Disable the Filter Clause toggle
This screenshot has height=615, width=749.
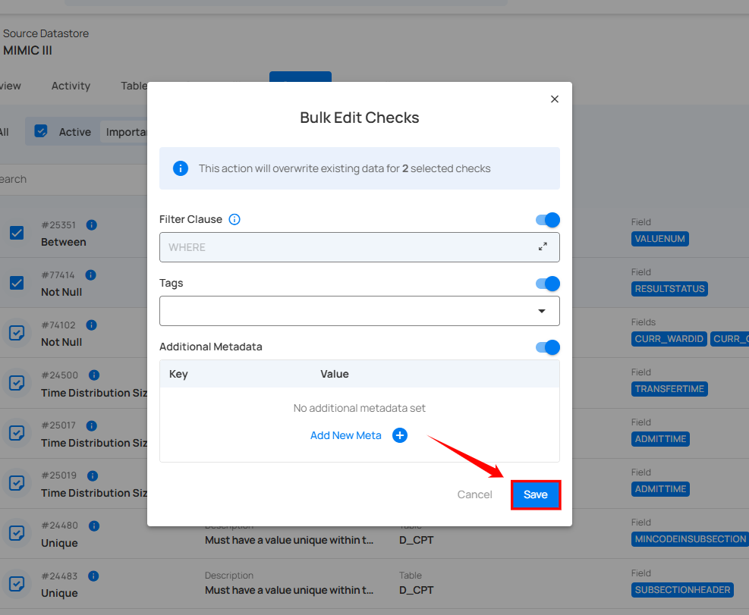coord(547,220)
